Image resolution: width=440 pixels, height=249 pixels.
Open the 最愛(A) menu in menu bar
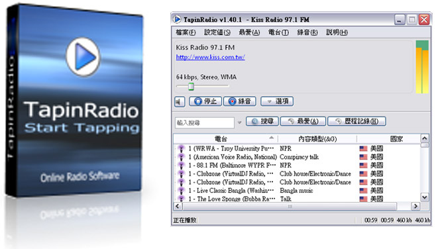249,32
